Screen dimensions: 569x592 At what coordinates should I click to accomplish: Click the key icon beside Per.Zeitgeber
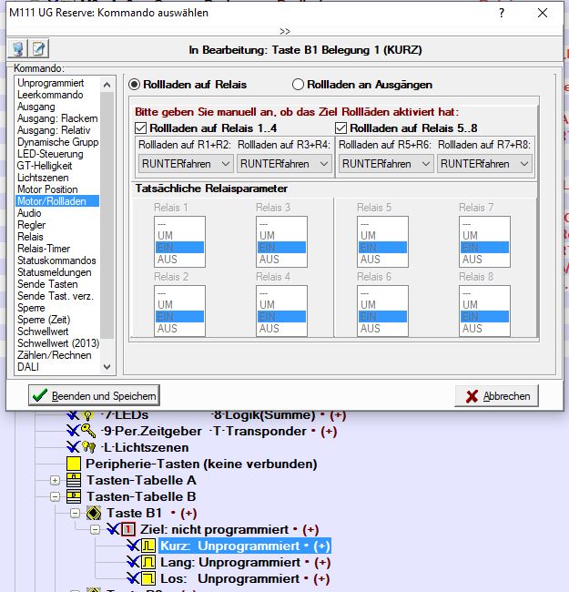pyautogui.click(x=88, y=431)
